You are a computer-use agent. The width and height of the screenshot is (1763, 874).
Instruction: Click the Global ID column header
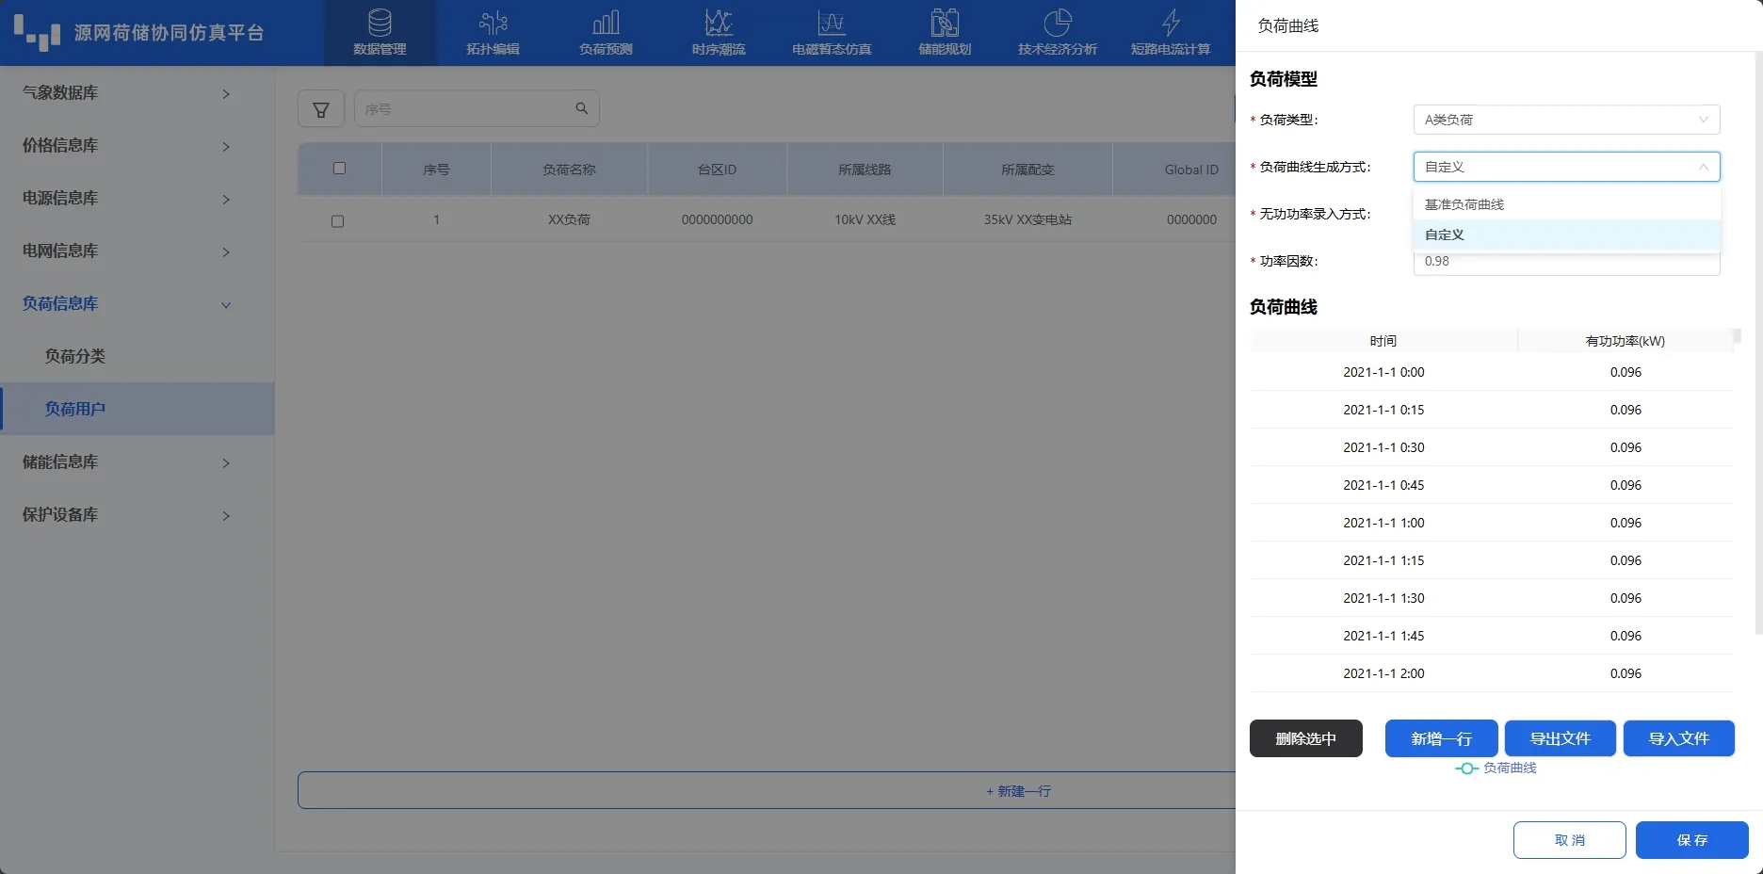[1190, 170]
